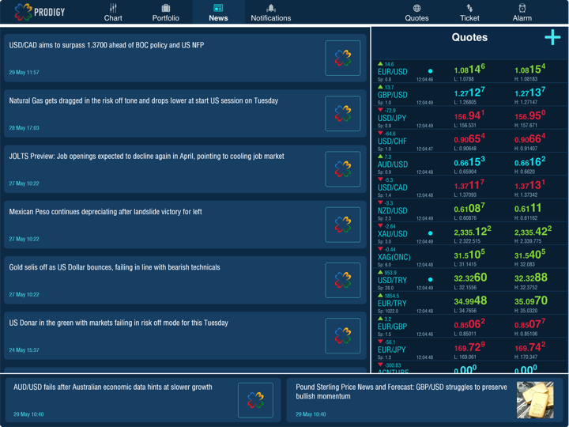Open the Quotes globe icon
This screenshot has width=569, height=427.
coord(416,13)
